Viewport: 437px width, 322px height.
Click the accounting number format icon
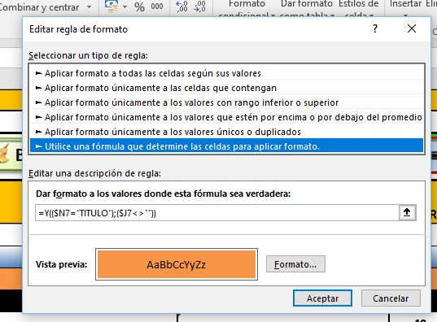[111, 7]
